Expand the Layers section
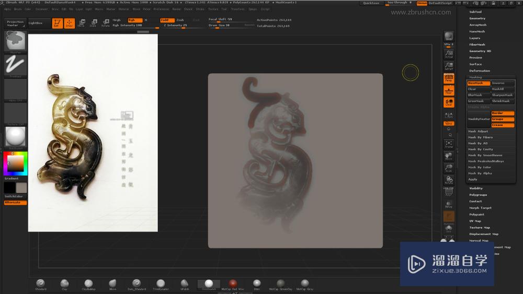 click(x=475, y=38)
